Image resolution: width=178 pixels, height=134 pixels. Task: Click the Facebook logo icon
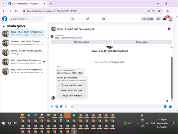tap(5, 19)
